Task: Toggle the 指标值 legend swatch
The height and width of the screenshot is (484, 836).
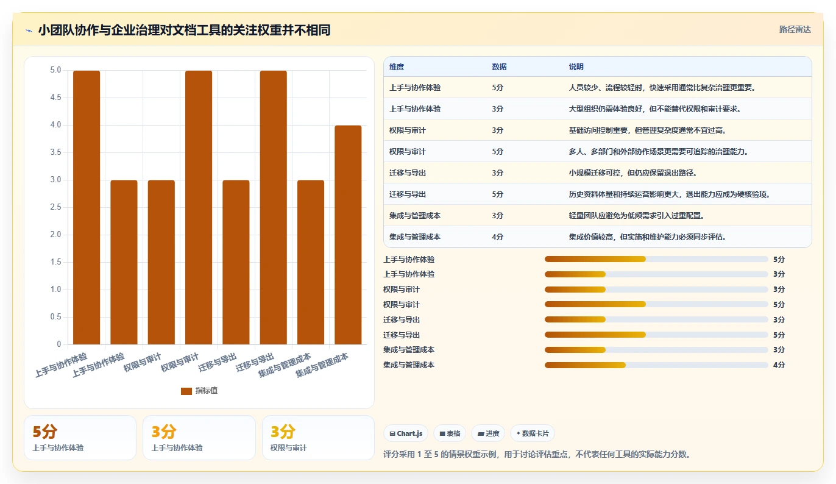Action: point(186,391)
